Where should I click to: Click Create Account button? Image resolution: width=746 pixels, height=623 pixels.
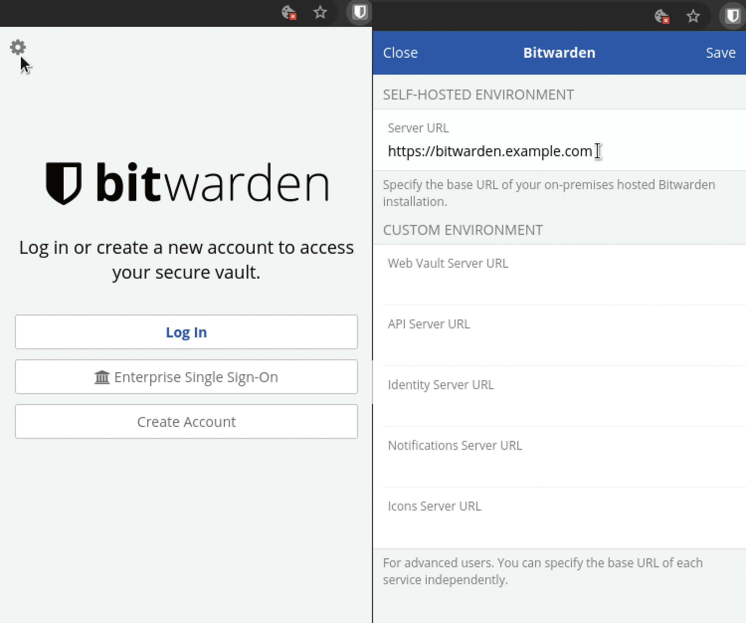[x=186, y=422]
